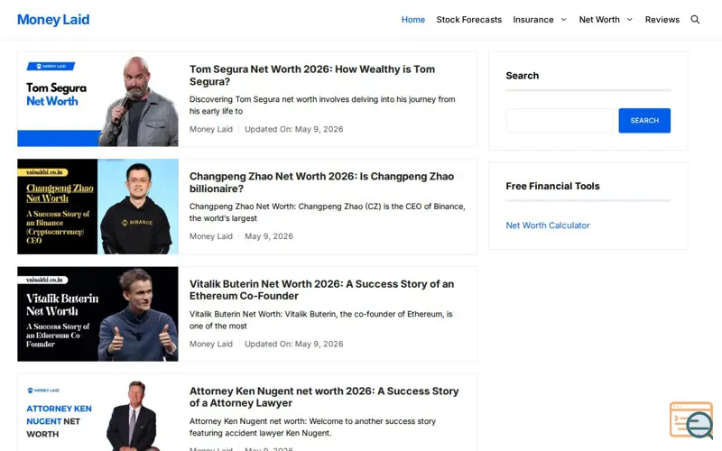Open the Changpeng Zhao Net Worth 2026 article title
Image resolution: width=722 pixels, height=451 pixels.
click(321, 182)
